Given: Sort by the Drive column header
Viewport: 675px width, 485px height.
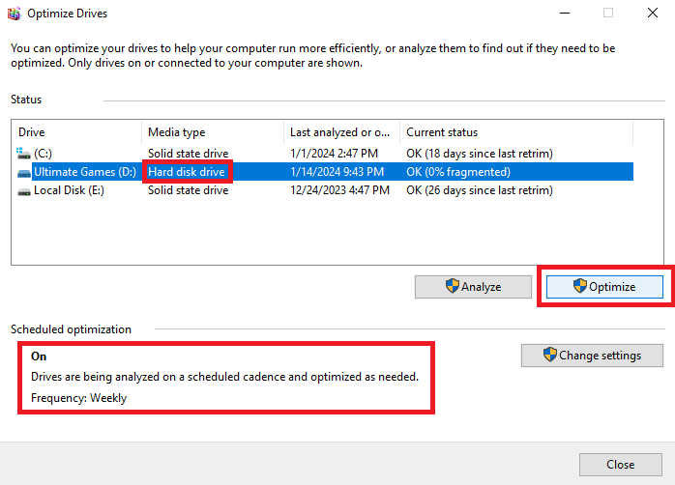Looking at the screenshot, I should pyautogui.click(x=77, y=132).
